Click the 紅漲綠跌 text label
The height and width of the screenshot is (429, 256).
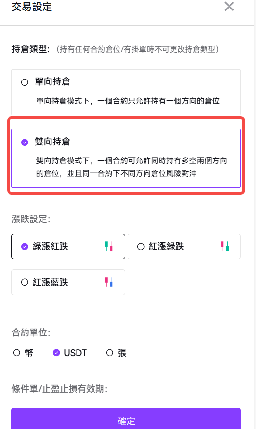coord(166,246)
